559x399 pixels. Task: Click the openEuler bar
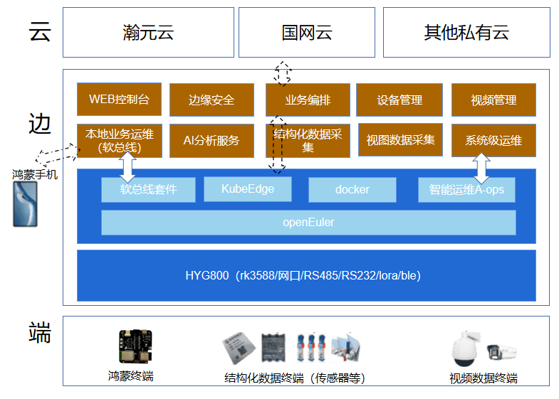pos(308,223)
